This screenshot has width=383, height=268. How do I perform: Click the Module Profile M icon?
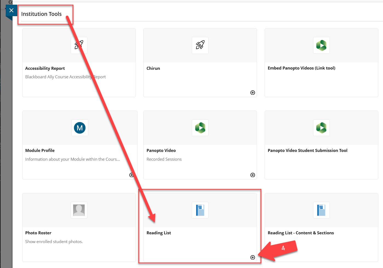tap(80, 128)
